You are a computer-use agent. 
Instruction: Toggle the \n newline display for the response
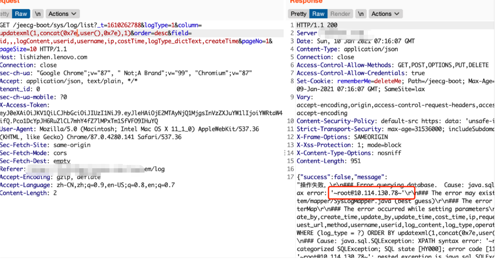[361, 13]
